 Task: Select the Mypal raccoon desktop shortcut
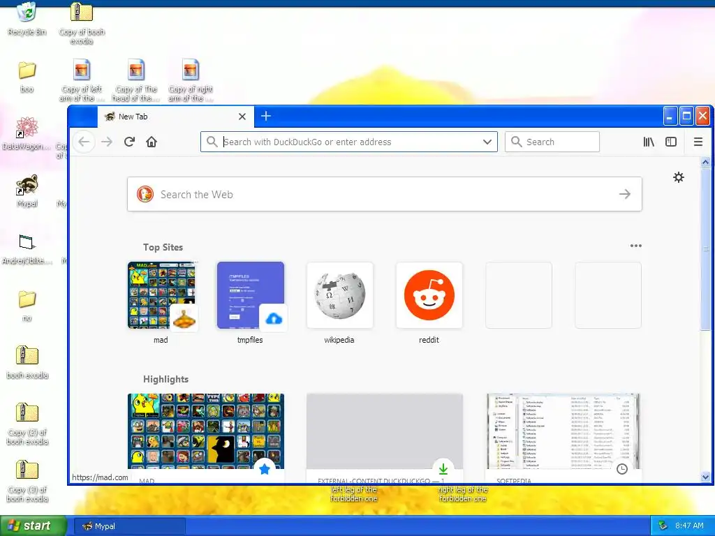tap(27, 191)
